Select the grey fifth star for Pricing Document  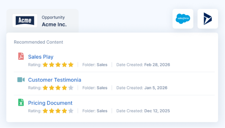click(x=71, y=111)
